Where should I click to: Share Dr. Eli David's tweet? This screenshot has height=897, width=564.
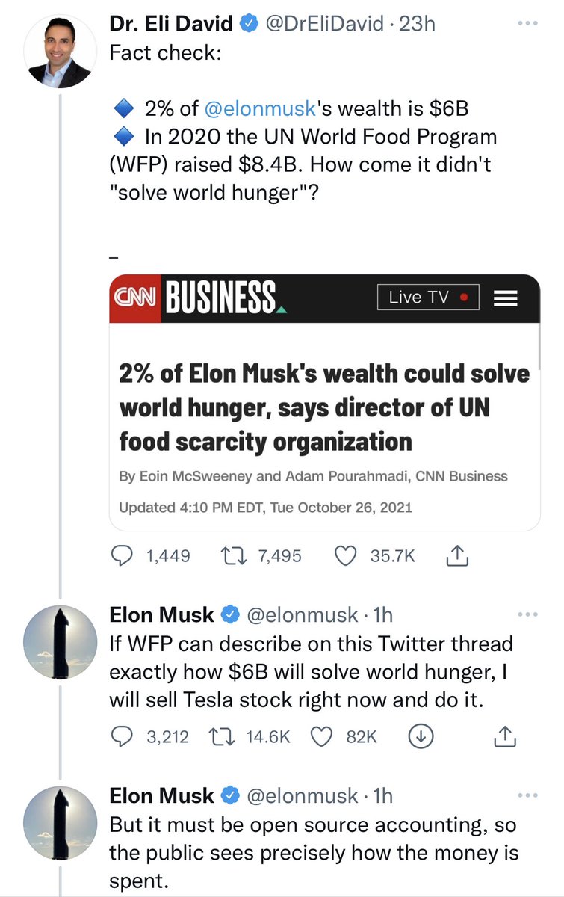point(455,556)
